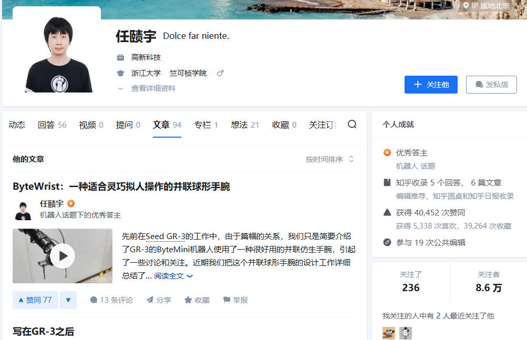Screen dimensions: 527x340
Task: Open the external link beside 竺可桢学院
Action: click(x=219, y=73)
